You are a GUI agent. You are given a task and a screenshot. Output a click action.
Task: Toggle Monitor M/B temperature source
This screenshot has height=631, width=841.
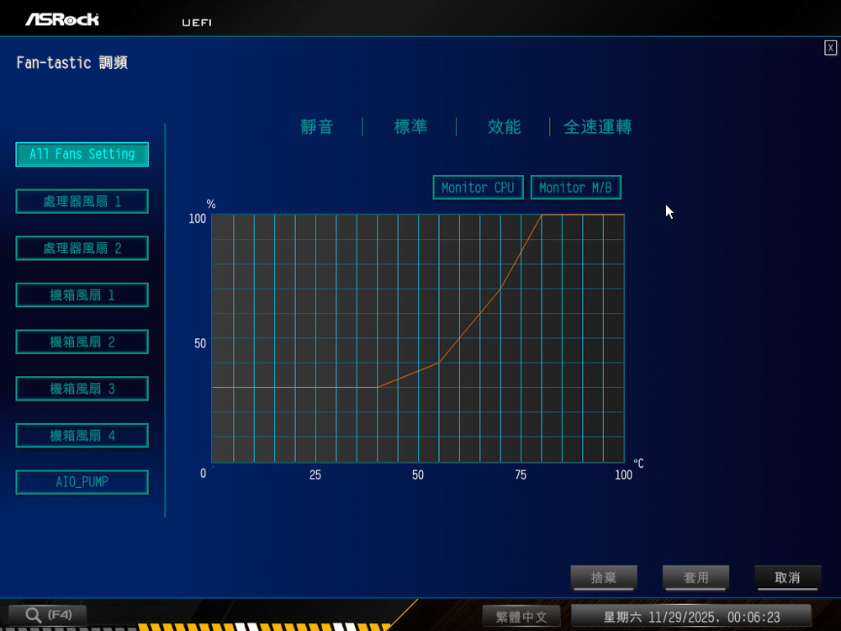[575, 188]
